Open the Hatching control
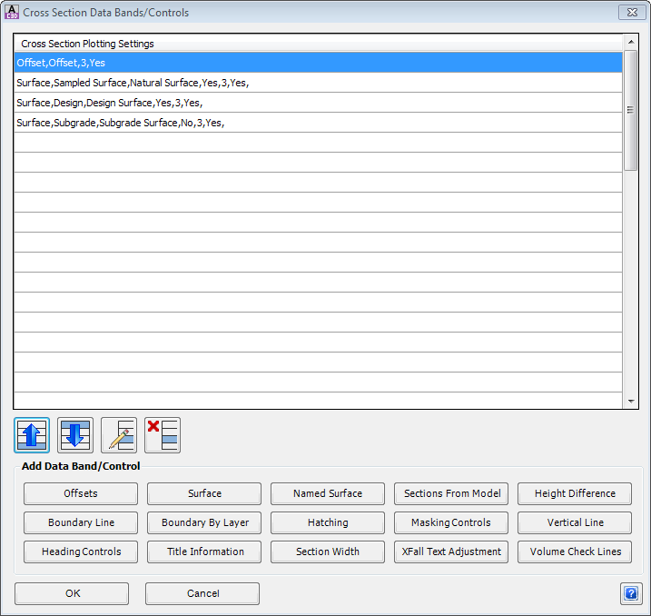The height and width of the screenshot is (616, 651). tap(328, 522)
